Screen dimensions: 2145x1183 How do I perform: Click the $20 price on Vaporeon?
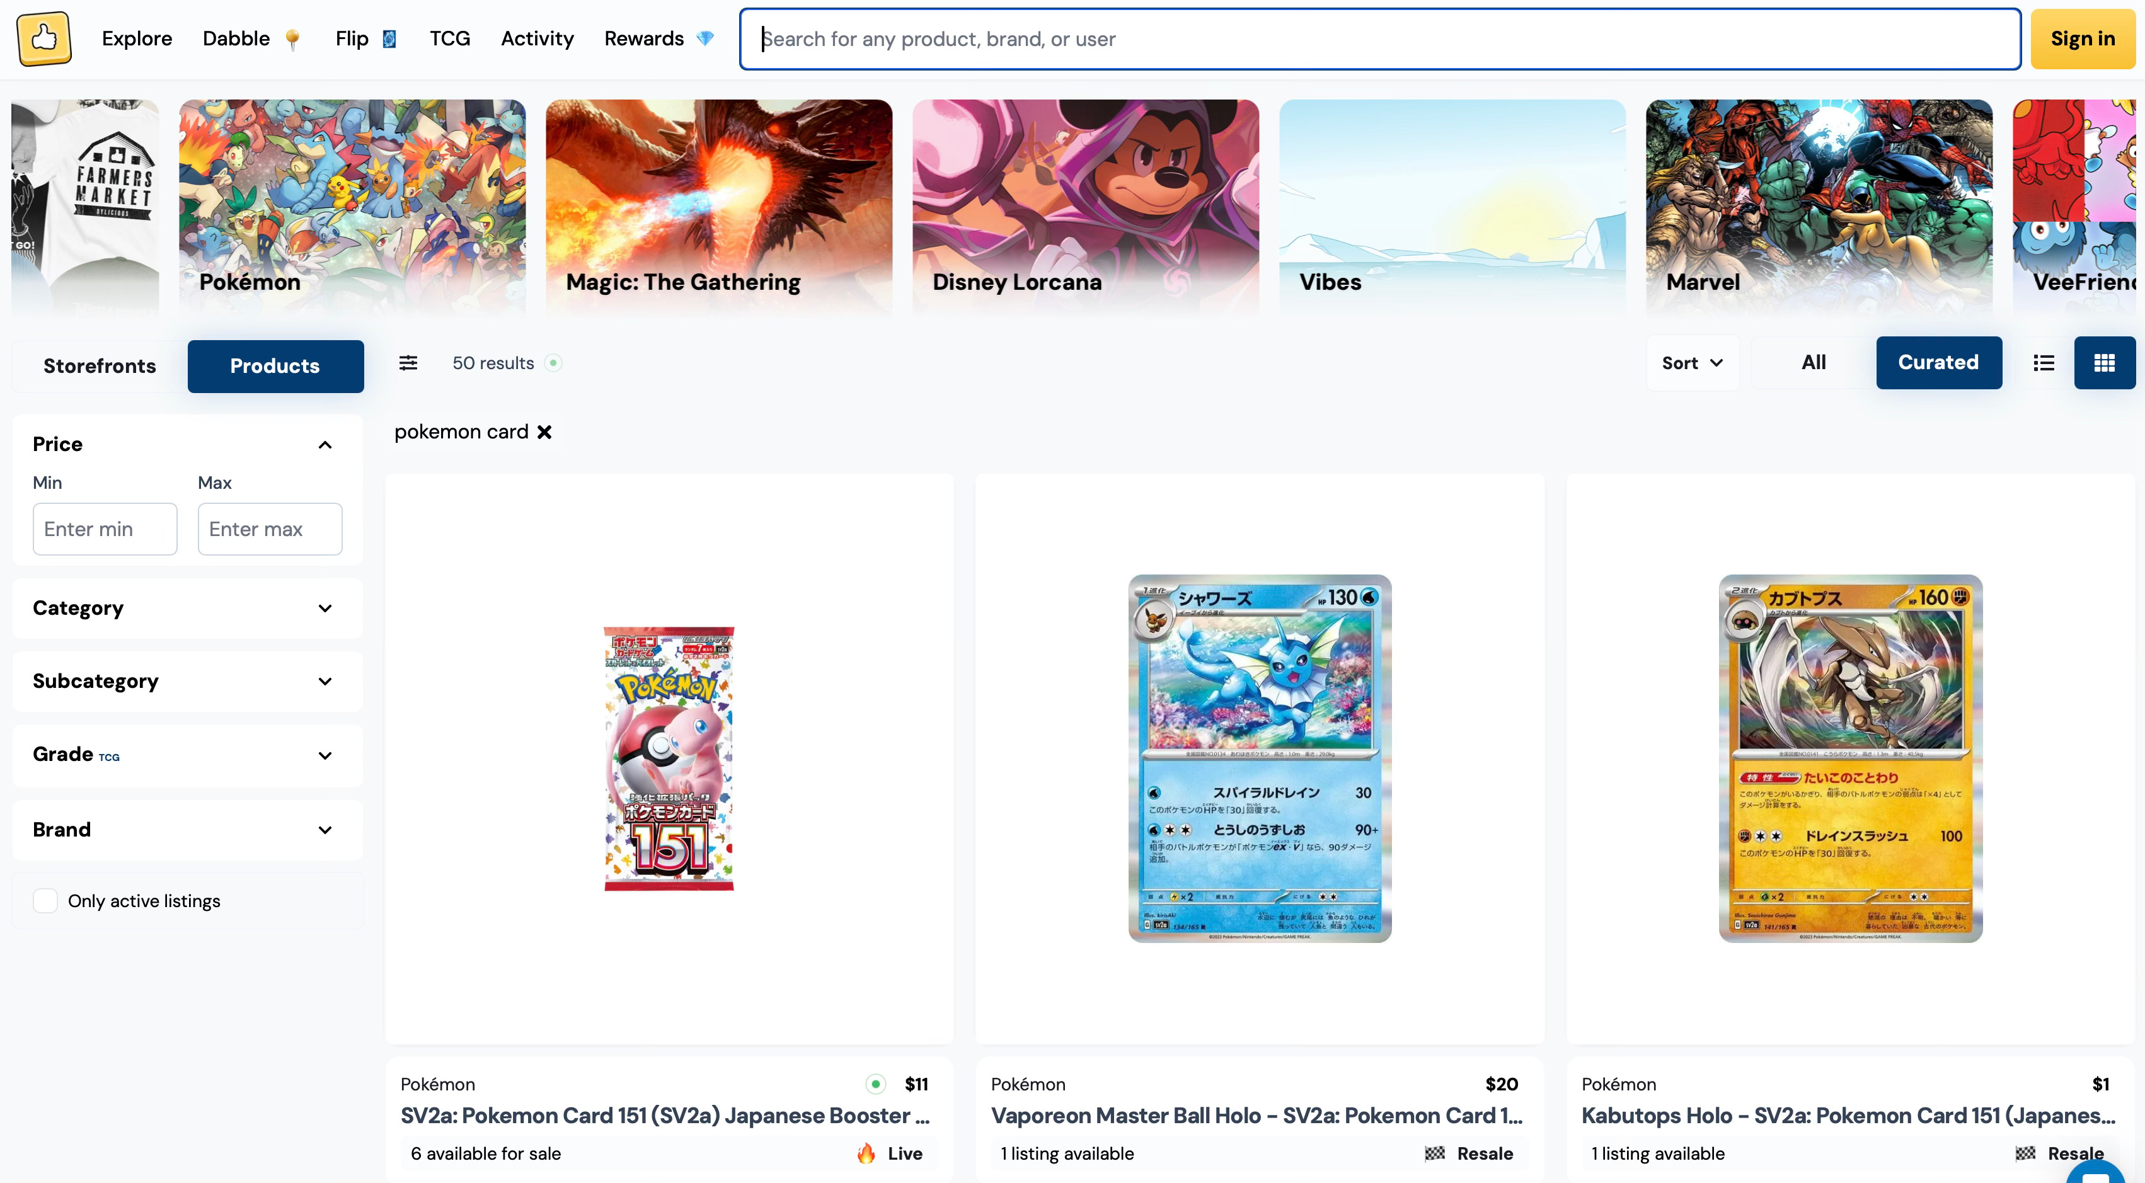click(1502, 1084)
